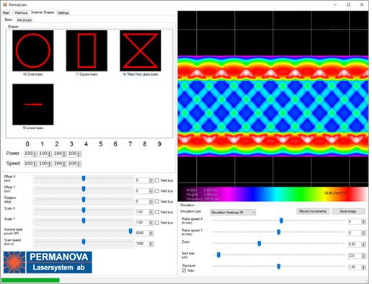Viewport: 372px width, 284px height.
Task: Click the Permanova Lasersystem logo
Action: 48,262
